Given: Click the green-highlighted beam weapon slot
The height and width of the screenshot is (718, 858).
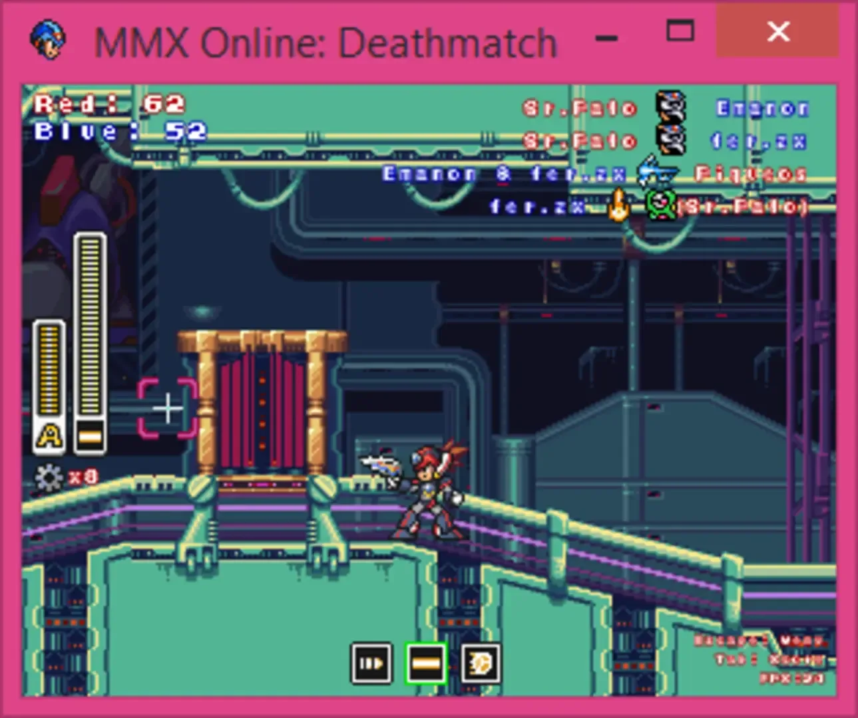Looking at the screenshot, I should 425,663.
